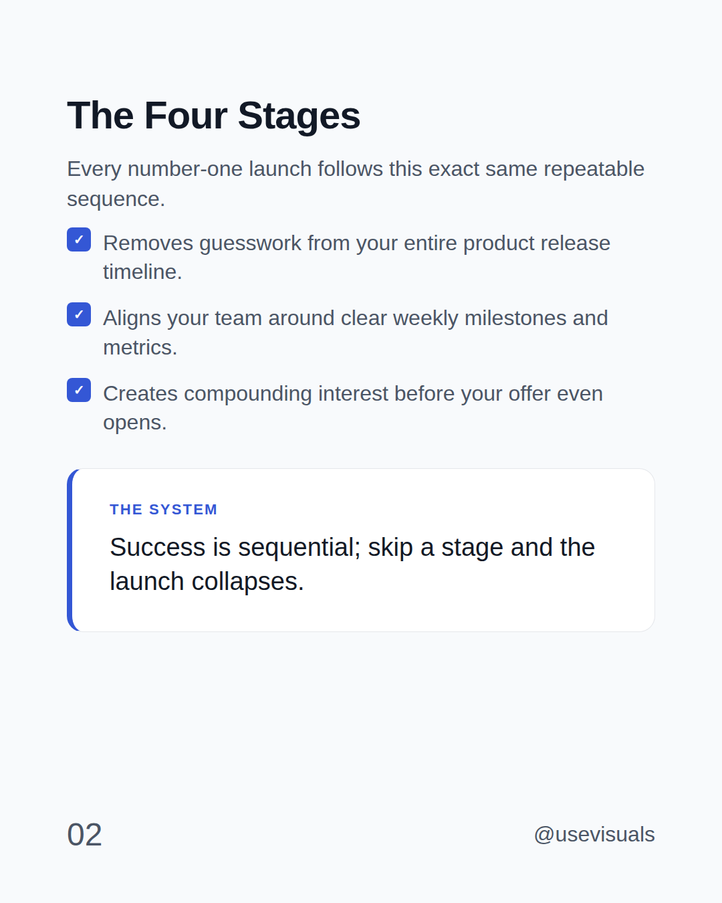Click the 'Every number-one launch' subtitle

356,183
